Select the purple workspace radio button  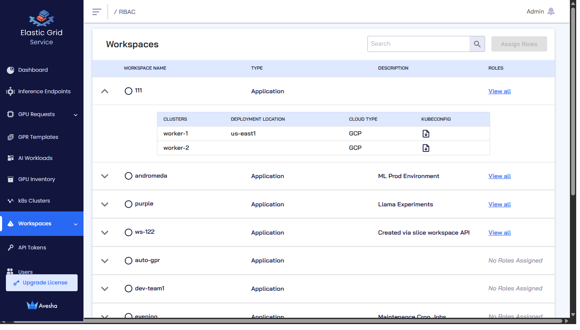(129, 204)
